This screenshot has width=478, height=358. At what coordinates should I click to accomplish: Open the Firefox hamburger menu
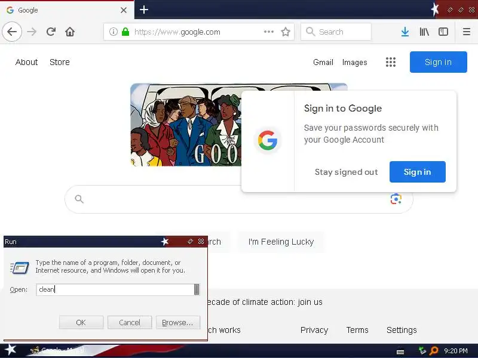[x=467, y=32]
